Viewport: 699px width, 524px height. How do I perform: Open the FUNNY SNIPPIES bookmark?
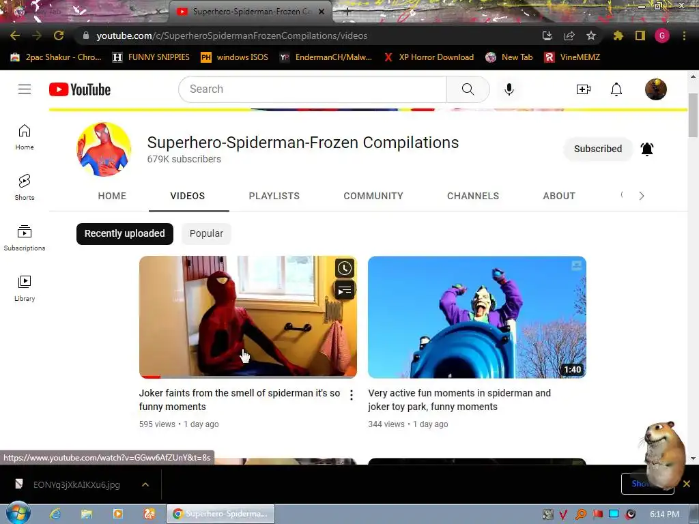[x=151, y=57]
